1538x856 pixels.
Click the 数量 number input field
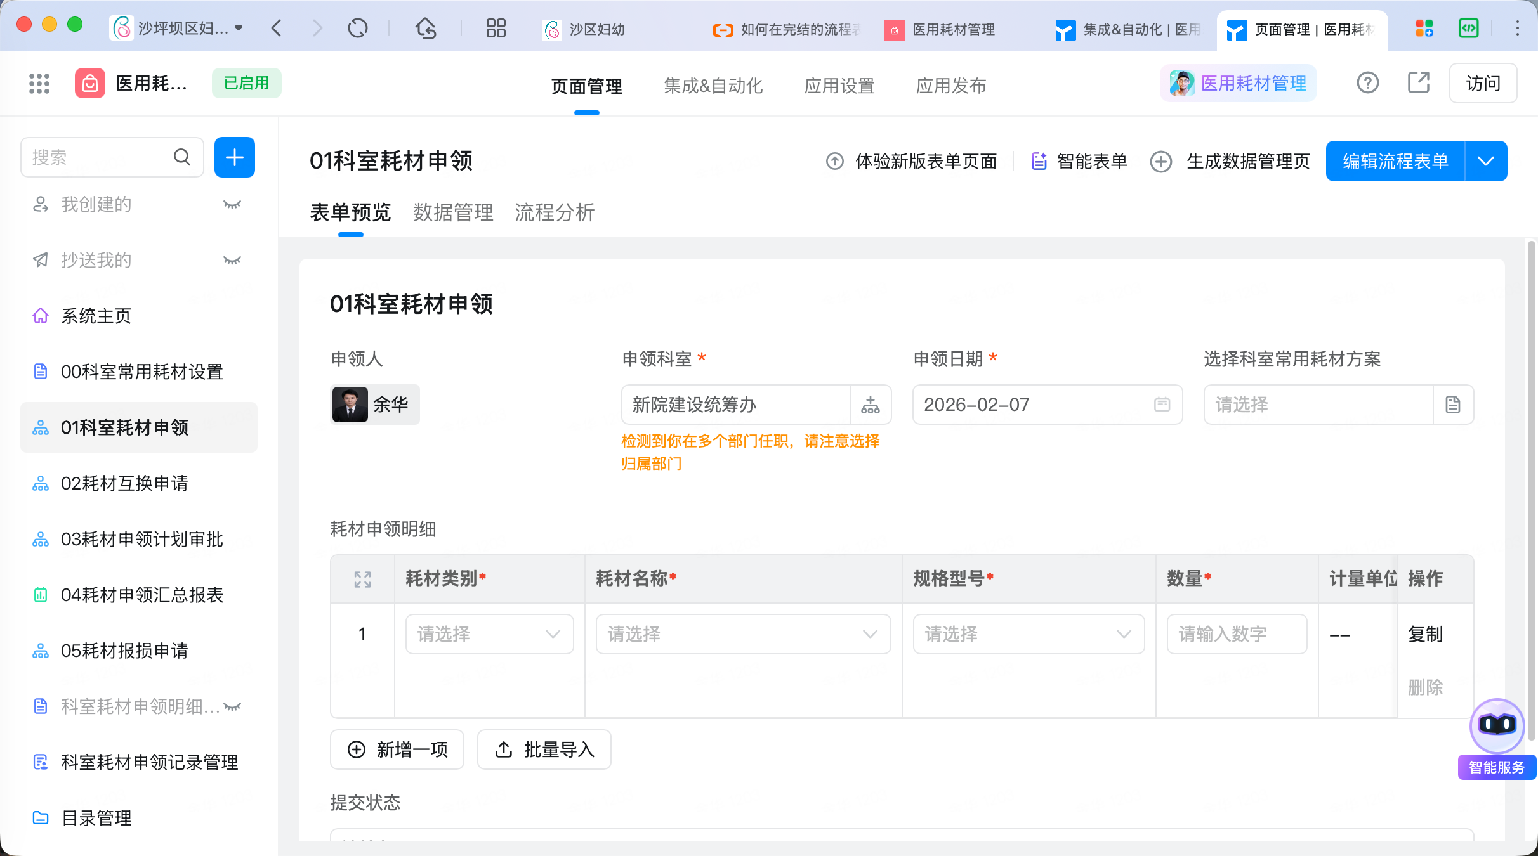pyautogui.click(x=1236, y=634)
